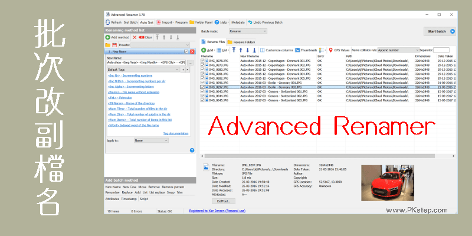Click the blue help icon in method panel
The image size is (472, 236).
coord(192,150)
